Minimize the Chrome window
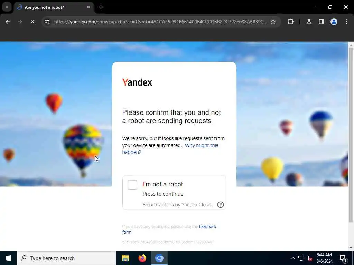The image size is (354, 265). 314,7
